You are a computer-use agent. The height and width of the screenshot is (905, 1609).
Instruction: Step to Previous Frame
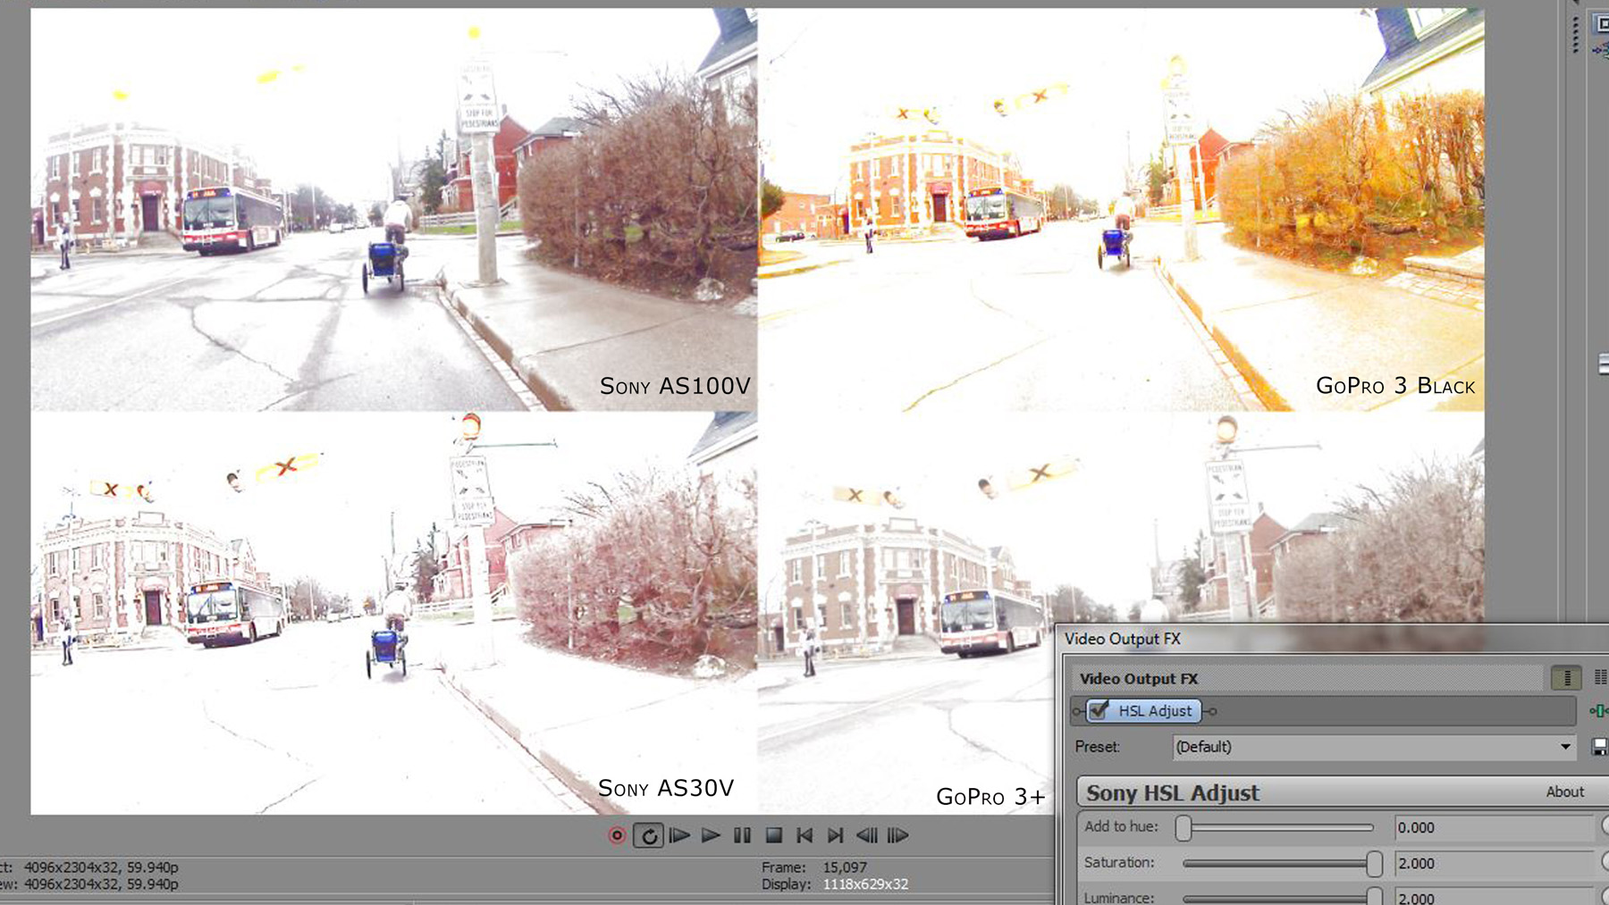[866, 835]
